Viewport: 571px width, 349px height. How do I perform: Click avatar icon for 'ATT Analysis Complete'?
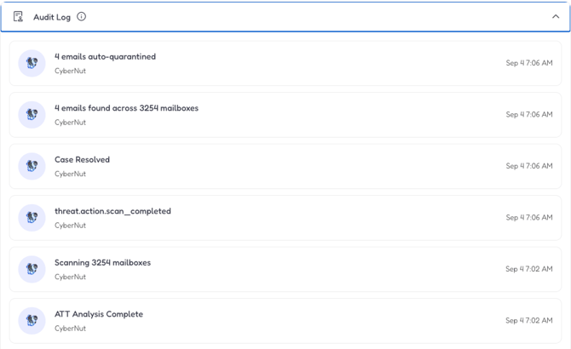(32, 321)
